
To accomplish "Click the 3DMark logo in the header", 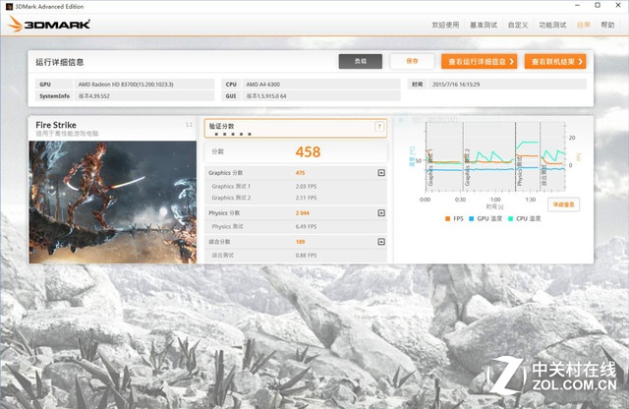I will click(49, 24).
